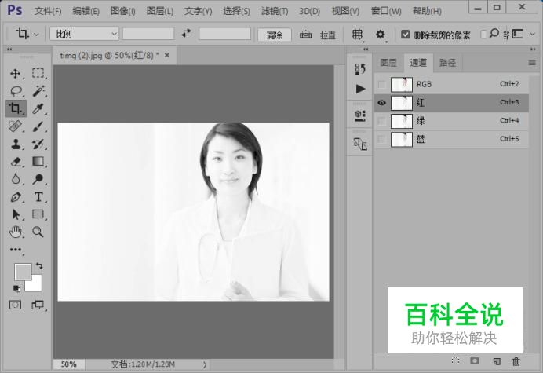Create a new channel
Screen dimensions: 543x373
pyautogui.click(x=496, y=361)
